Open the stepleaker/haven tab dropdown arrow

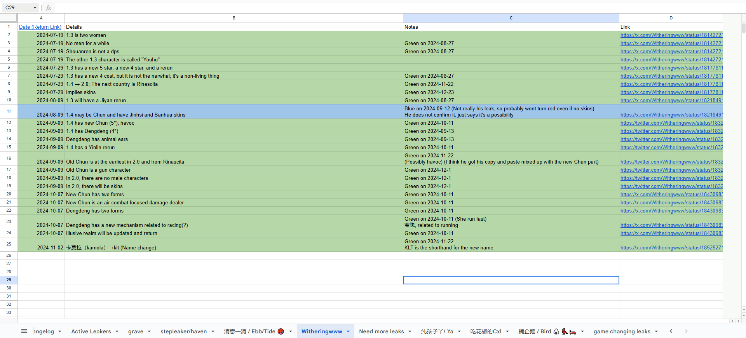coord(213,331)
